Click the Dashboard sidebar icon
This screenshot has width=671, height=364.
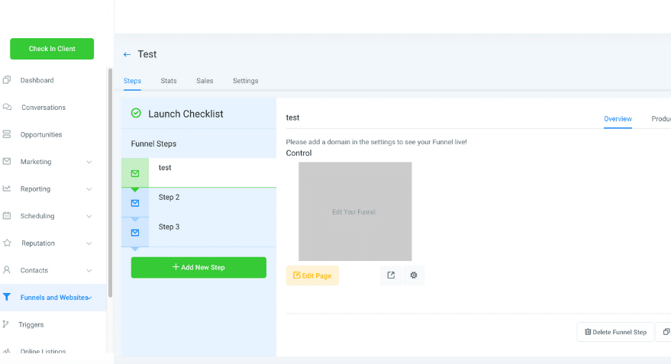click(7, 80)
